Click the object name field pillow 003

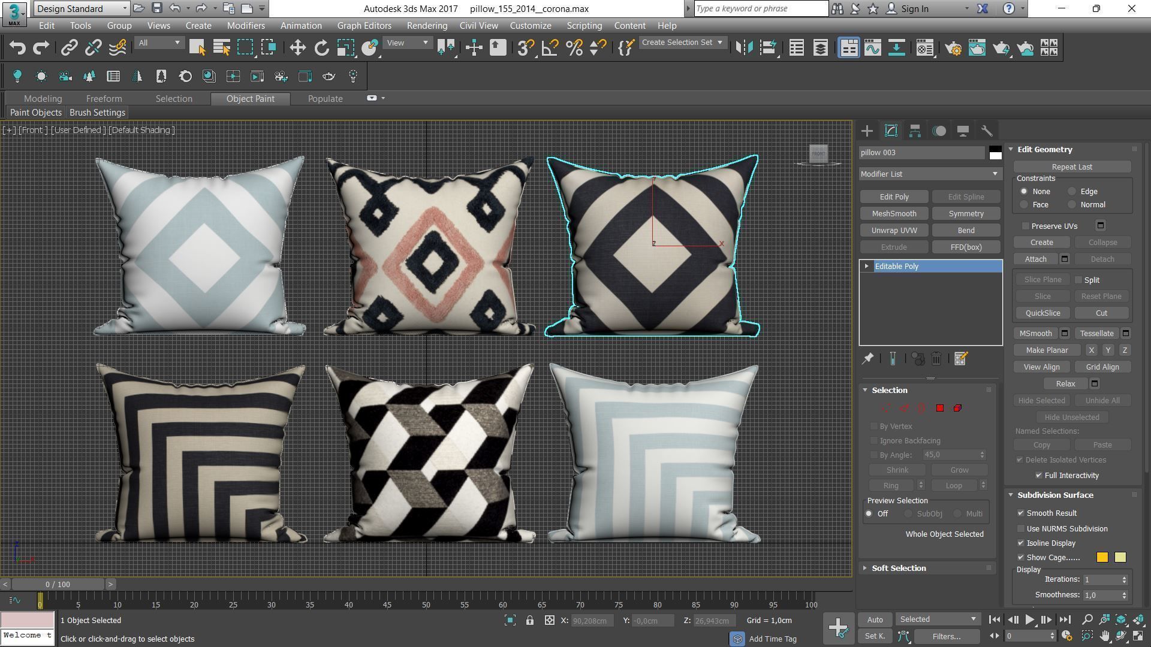point(922,153)
